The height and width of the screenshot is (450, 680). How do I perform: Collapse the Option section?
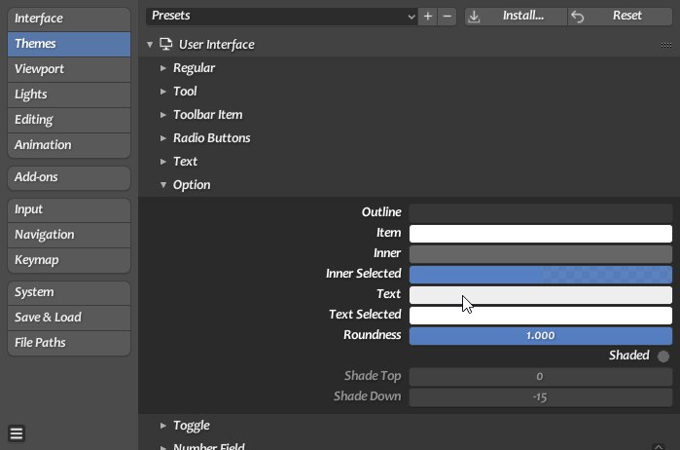(x=191, y=185)
